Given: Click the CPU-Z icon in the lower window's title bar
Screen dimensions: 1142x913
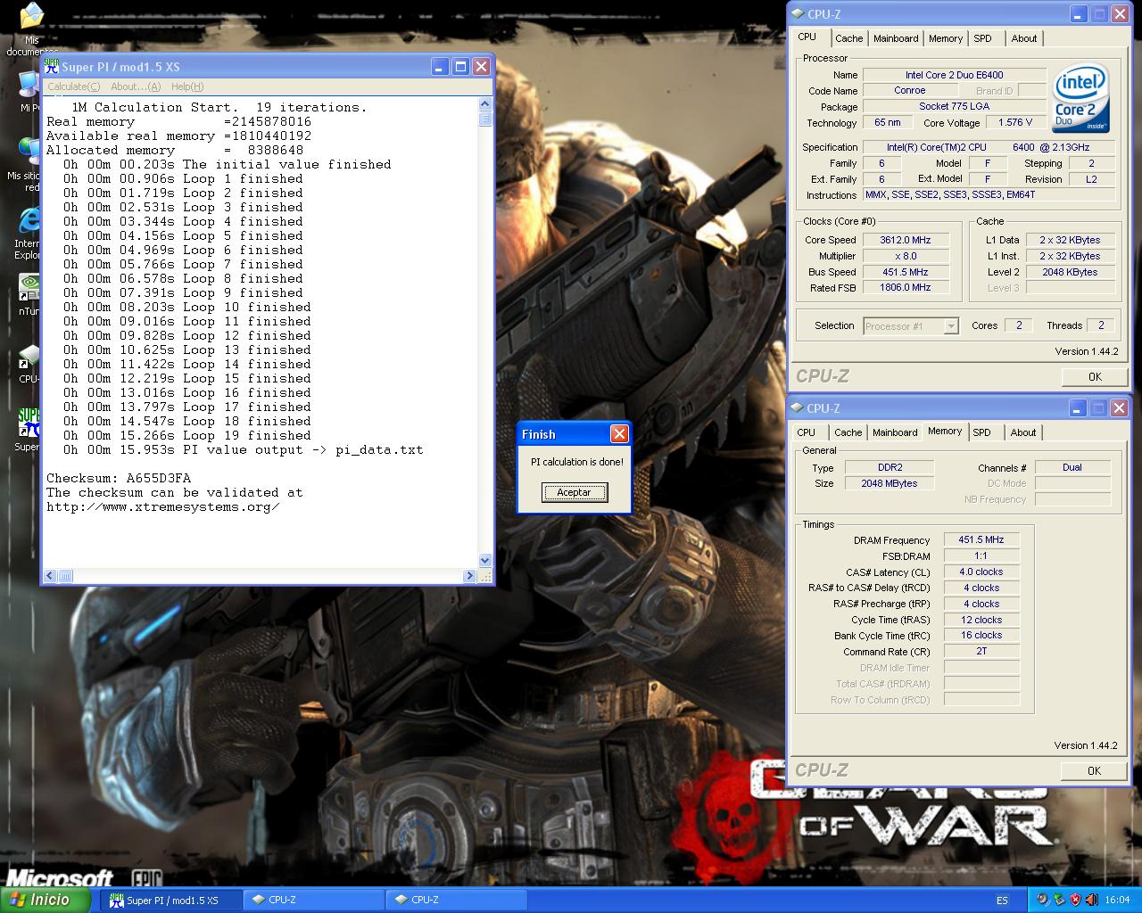Looking at the screenshot, I should (x=796, y=408).
